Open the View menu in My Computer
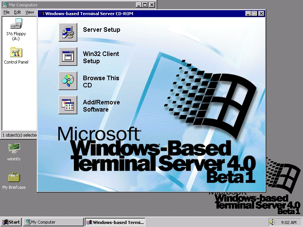This screenshot has width=303, height=227. tap(29, 12)
